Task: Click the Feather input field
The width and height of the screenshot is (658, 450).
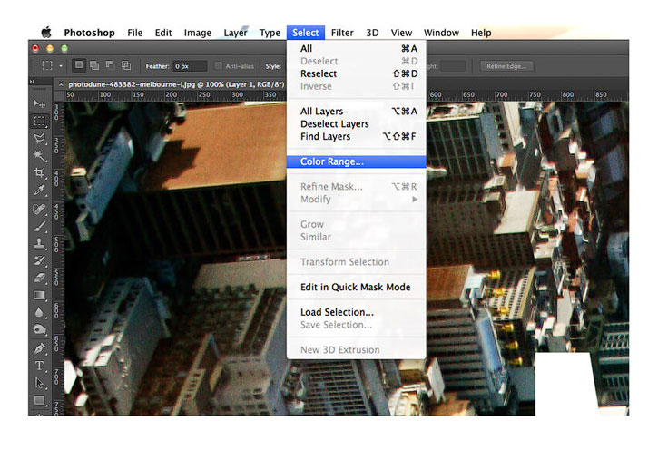Action: pos(190,66)
